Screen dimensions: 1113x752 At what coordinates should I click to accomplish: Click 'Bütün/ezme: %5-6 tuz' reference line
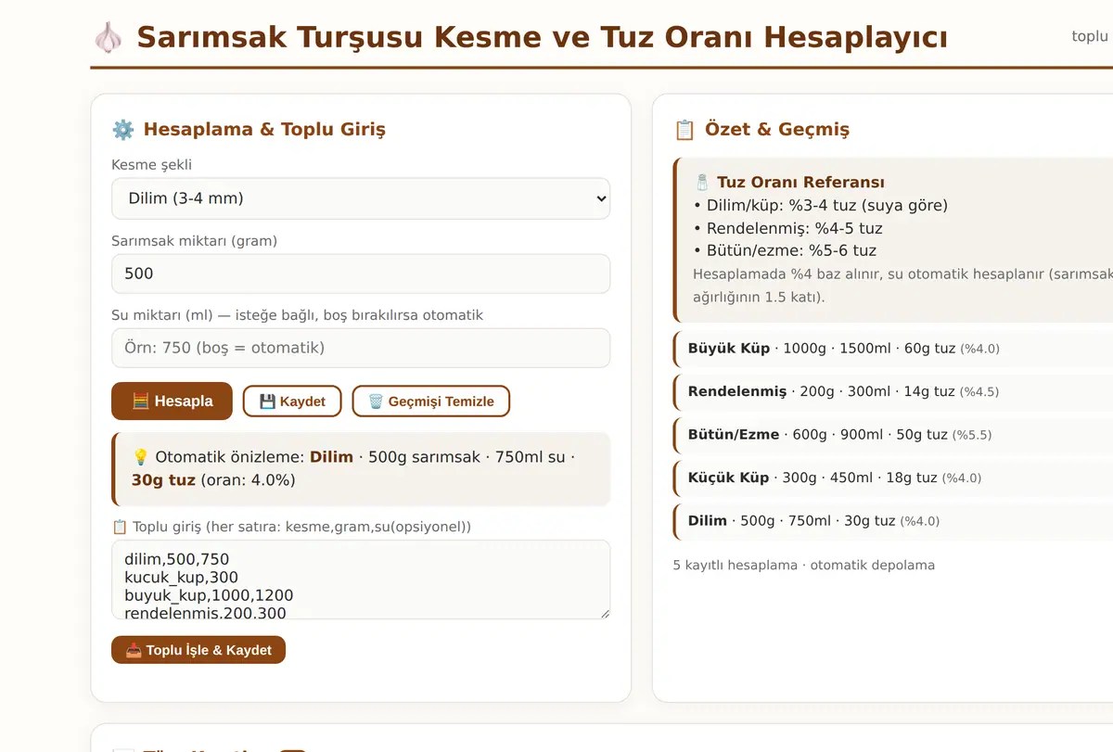(x=785, y=250)
